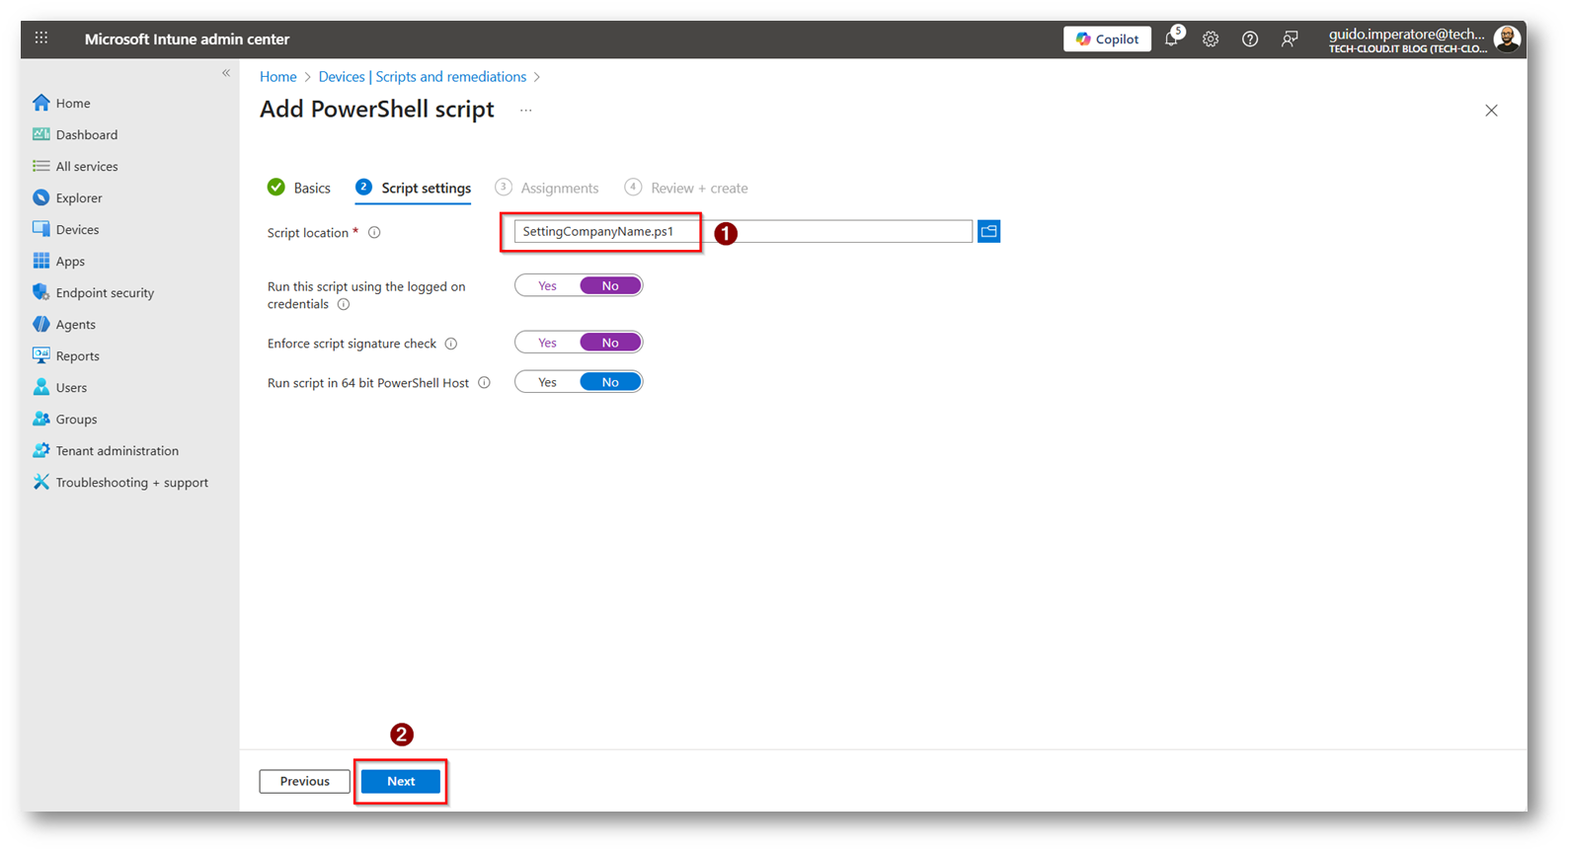Viewport: 1569px width, 853px height.
Task: Click the user profile avatar picture
Action: (1507, 39)
